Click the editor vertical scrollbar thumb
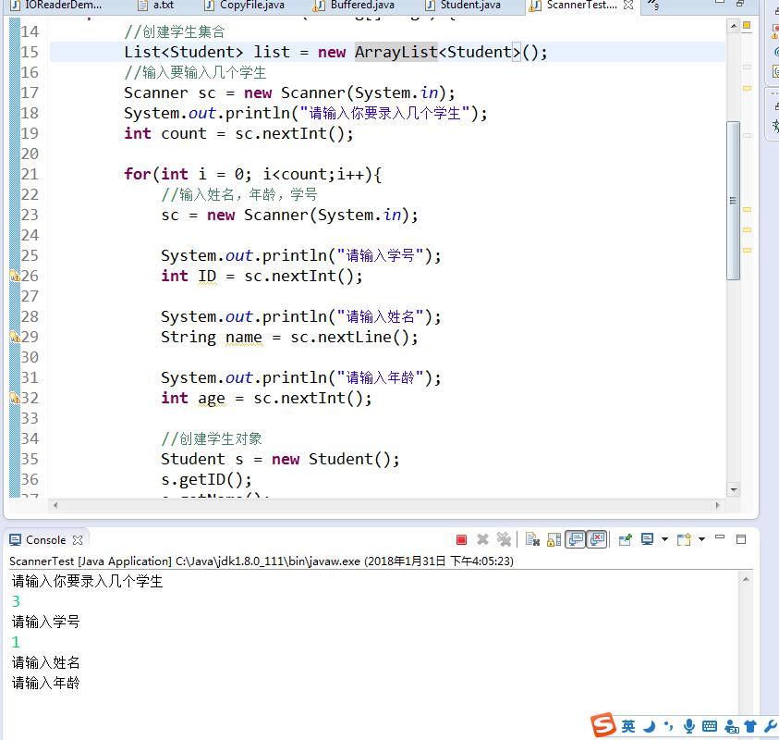This screenshot has height=740, width=779. (734, 201)
